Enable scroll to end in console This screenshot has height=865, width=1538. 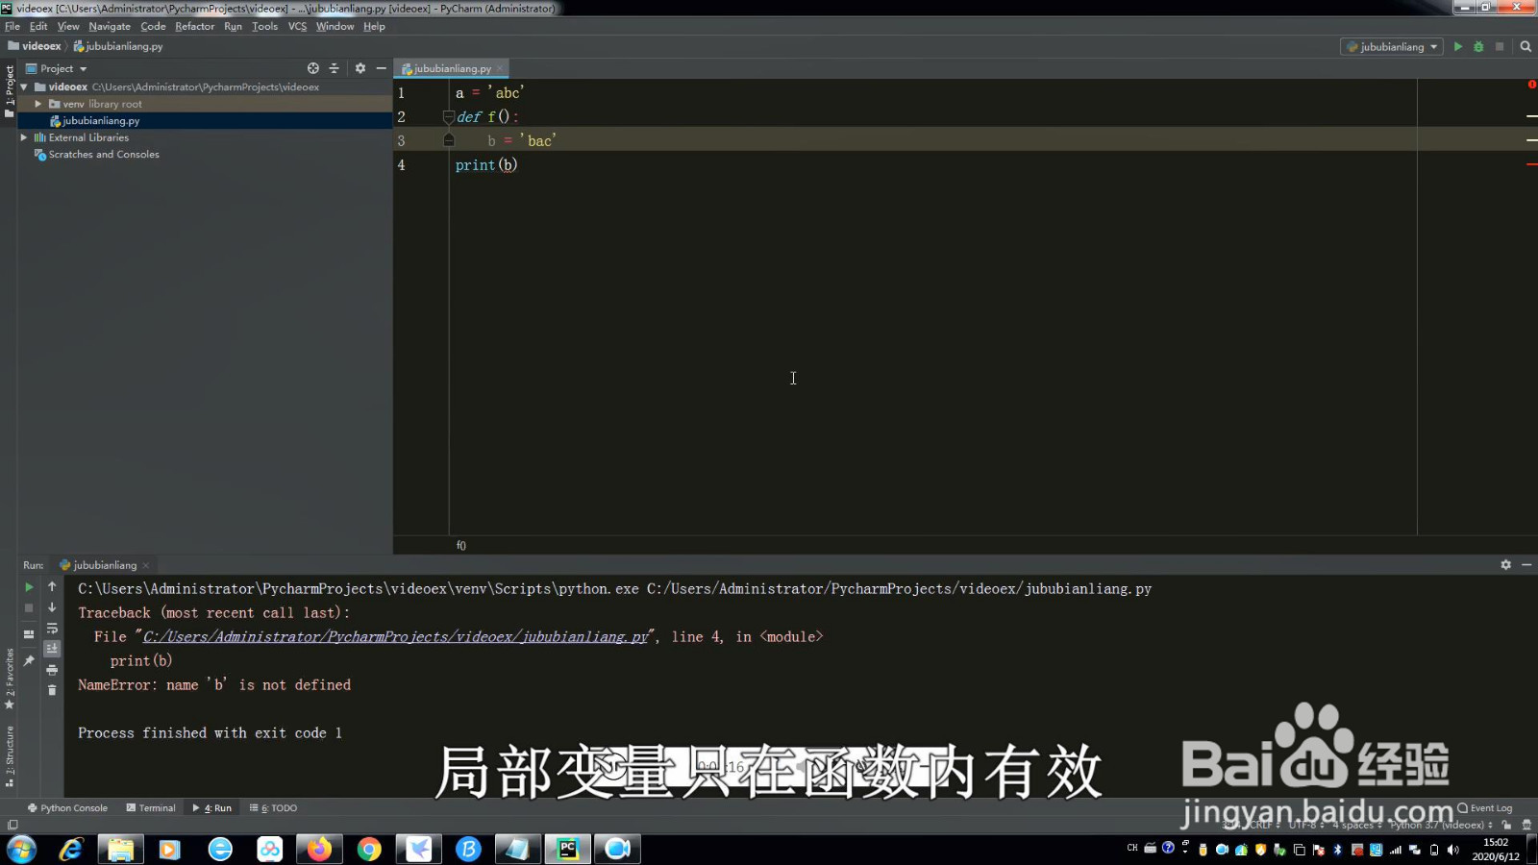point(52,648)
